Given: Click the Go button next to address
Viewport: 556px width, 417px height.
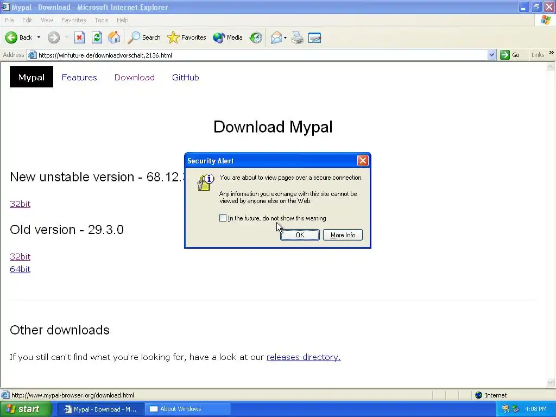Looking at the screenshot, I should coord(510,55).
